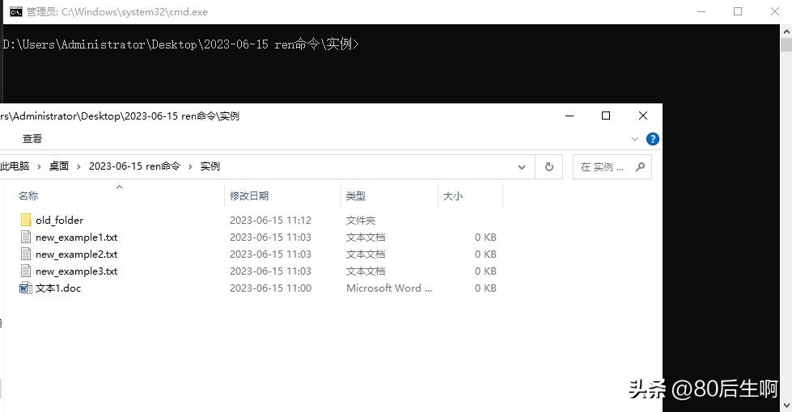Click 实例 breadcrumb segment
The height and width of the screenshot is (412, 792).
210,166
